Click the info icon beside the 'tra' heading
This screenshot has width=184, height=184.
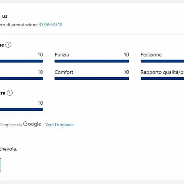click(10, 93)
